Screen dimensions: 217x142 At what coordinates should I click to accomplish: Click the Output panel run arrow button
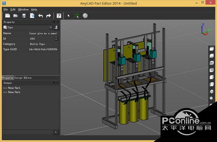pyautogui.click(x=56, y=132)
